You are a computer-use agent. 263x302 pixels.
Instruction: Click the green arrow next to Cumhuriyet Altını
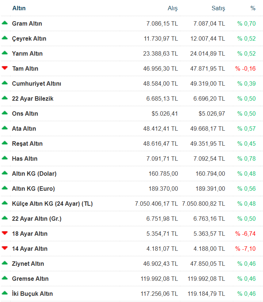pos(5,83)
